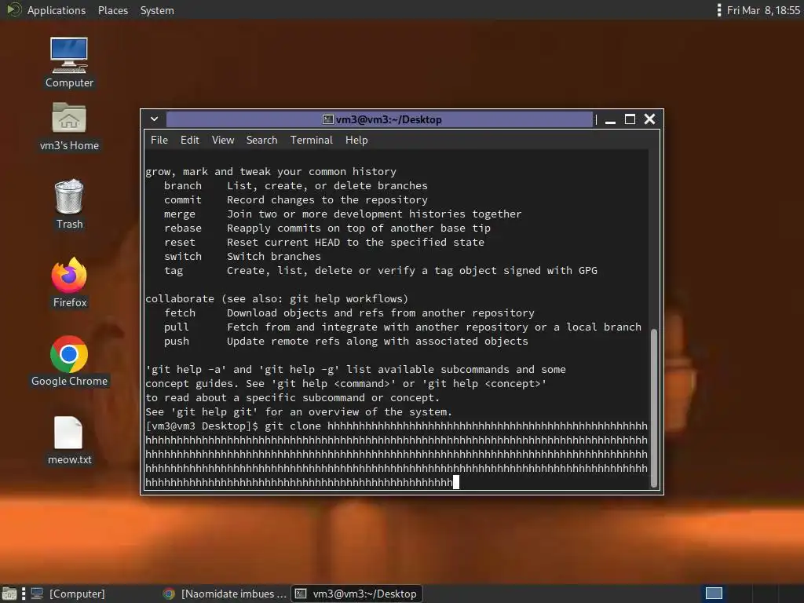Viewport: 804px width, 603px height.
Task: Click 'merge' in the terminal output
Action: (x=180, y=214)
